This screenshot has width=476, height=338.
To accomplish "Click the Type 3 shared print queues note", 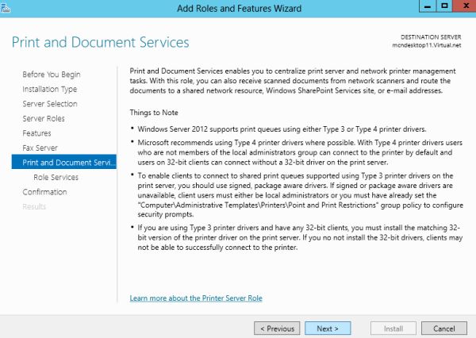I will coord(300,195).
